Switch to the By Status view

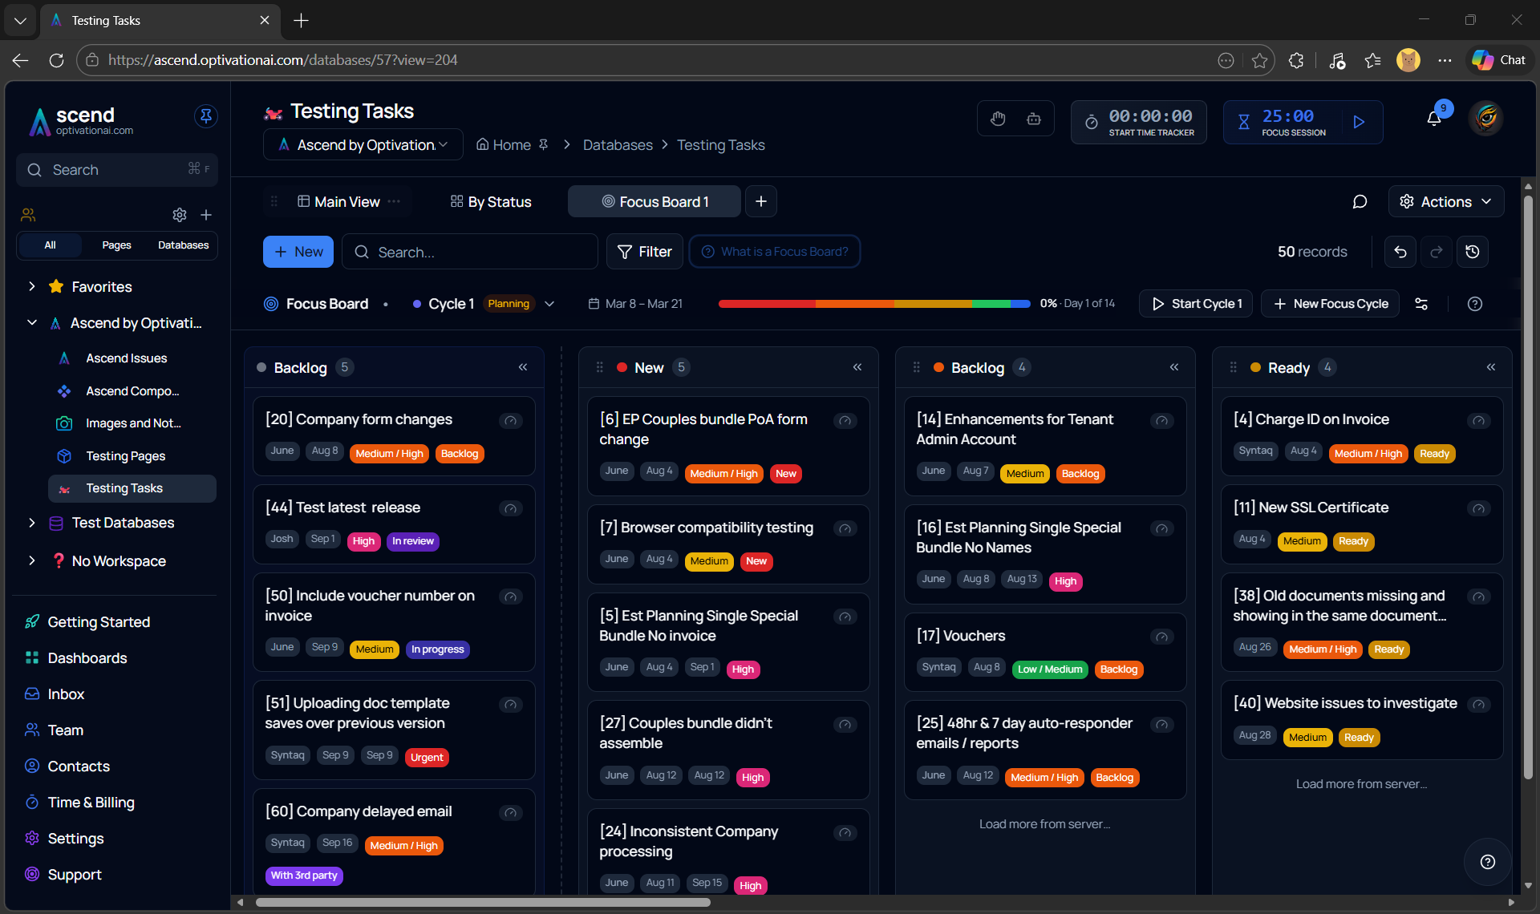pyautogui.click(x=491, y=202)
